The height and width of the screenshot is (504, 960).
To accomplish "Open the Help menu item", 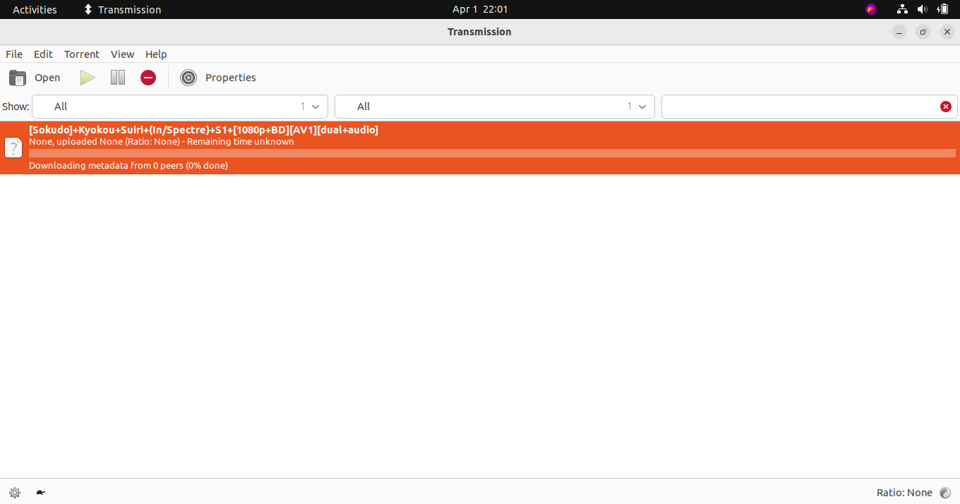I will (x=156, y=54).
